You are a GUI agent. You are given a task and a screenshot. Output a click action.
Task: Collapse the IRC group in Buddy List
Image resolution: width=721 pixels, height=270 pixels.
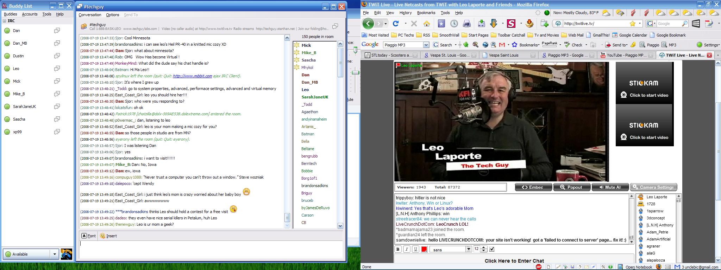coord(5,21)
